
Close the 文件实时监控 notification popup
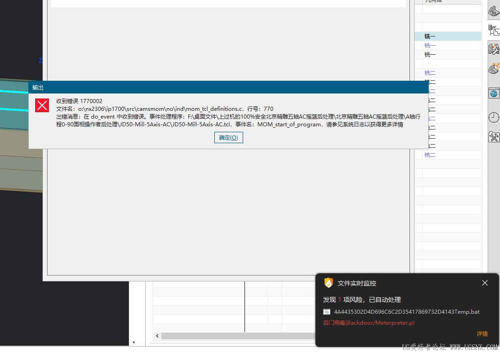point(485,283)
